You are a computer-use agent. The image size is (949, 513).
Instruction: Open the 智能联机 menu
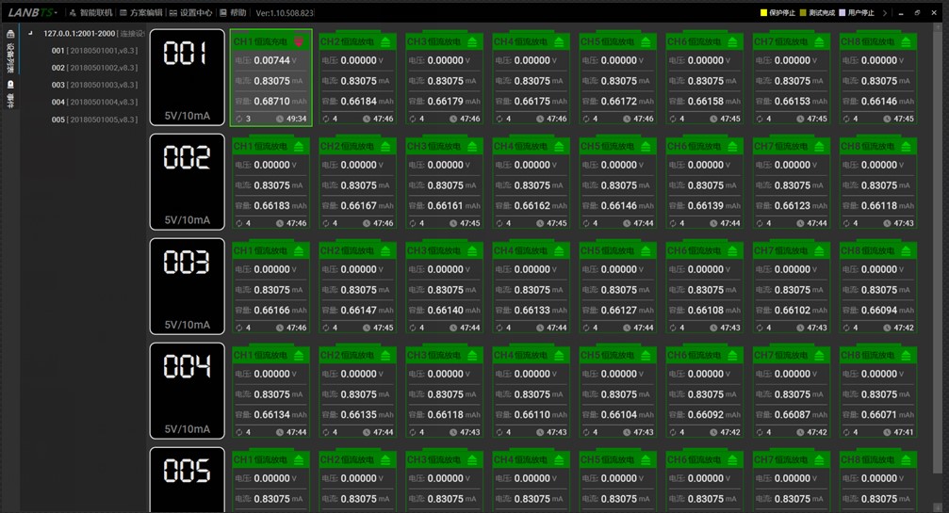[90, 13]
